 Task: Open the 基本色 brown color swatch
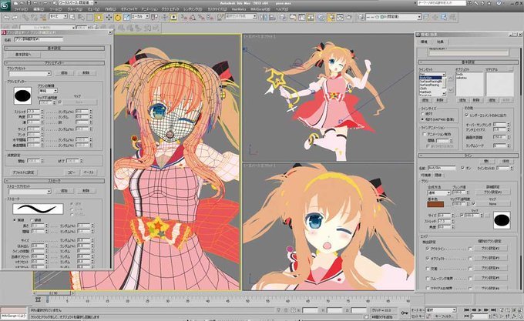(435, 204)
